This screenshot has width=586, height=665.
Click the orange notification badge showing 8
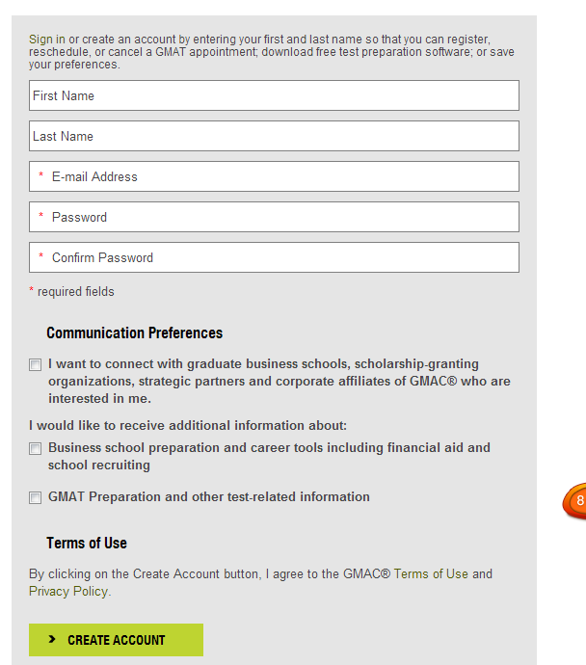click(x=576, y=501)
